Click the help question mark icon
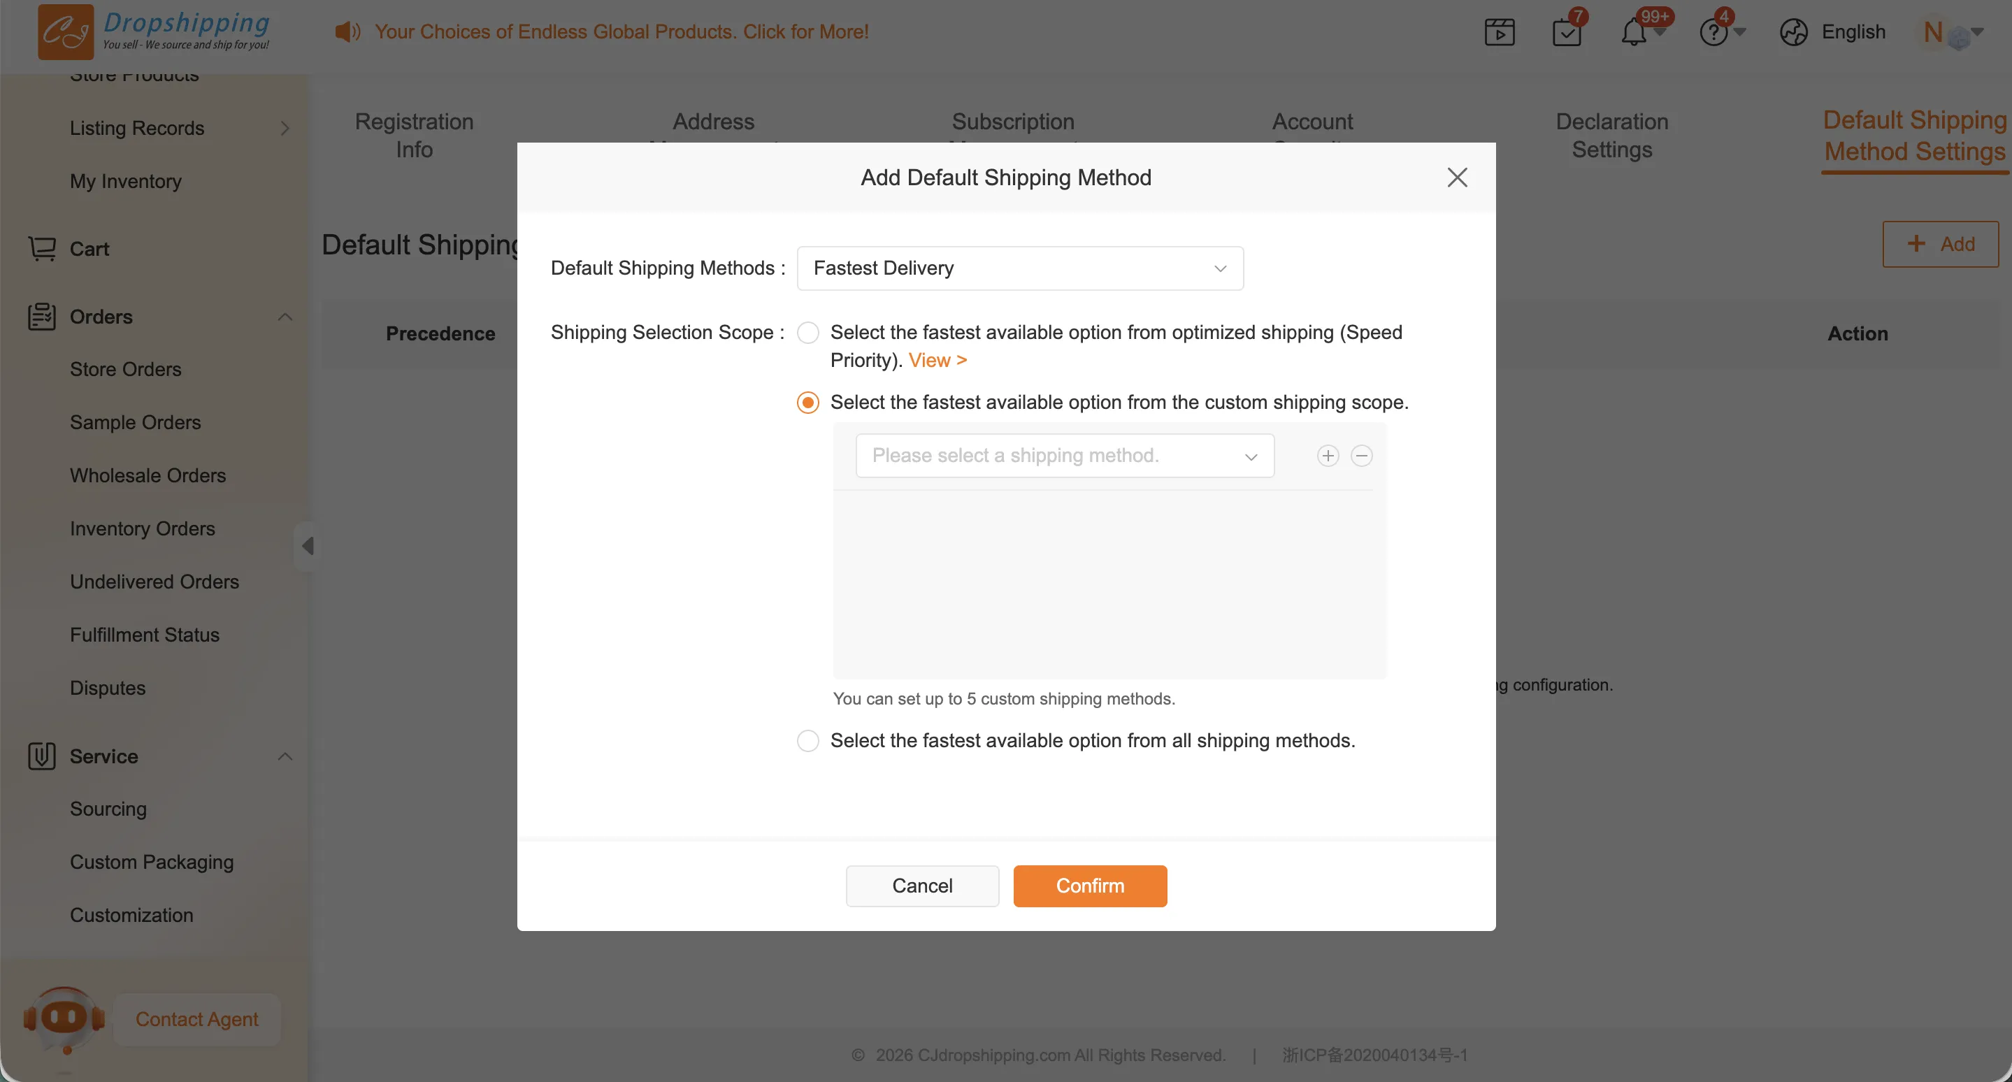 (1713, 33)
